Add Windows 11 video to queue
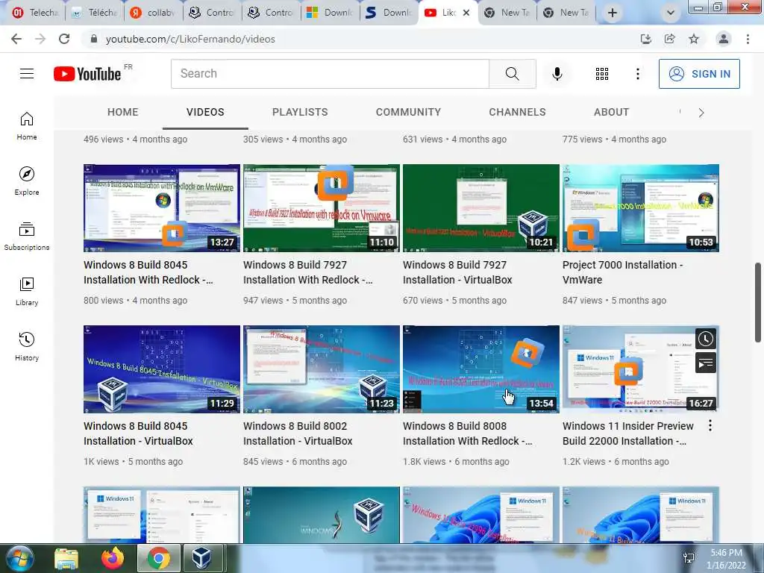 click(706, 363)
